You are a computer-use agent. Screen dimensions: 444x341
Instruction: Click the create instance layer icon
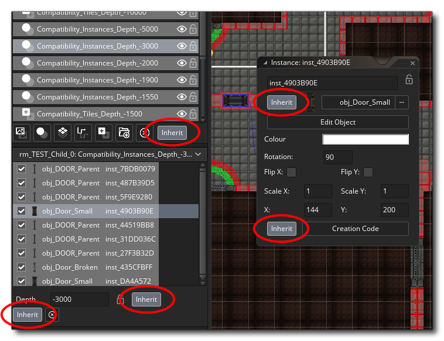point(42,133)
